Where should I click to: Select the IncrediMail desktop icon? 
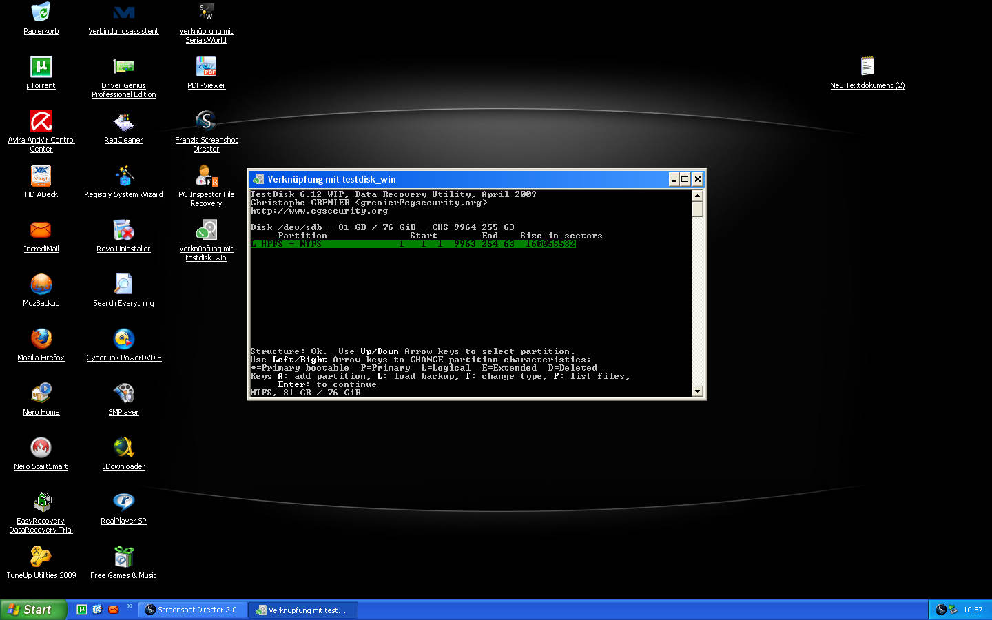click(x=41, y=230)
